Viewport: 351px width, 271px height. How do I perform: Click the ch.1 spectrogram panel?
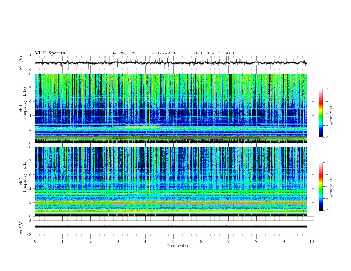(x=171, y=108)
